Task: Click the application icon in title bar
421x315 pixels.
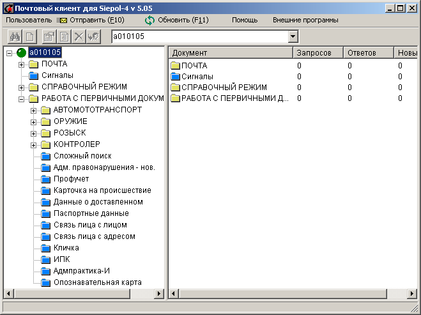Action: tap(8, 8)
